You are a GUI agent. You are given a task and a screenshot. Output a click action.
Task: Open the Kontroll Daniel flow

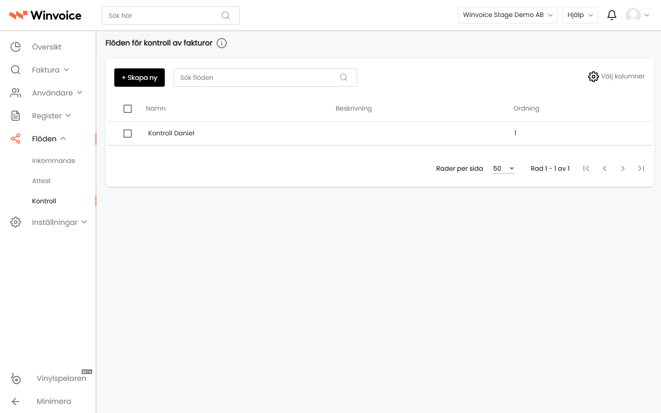point(171,133)
